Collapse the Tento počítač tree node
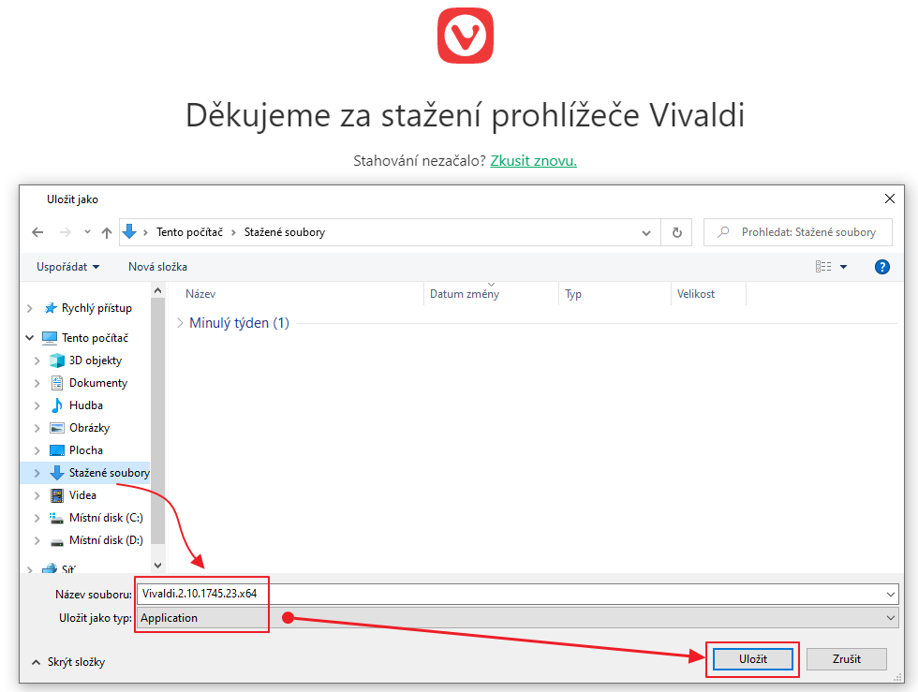This screenshot has width=918, height=692. click(x=30, y=338)
